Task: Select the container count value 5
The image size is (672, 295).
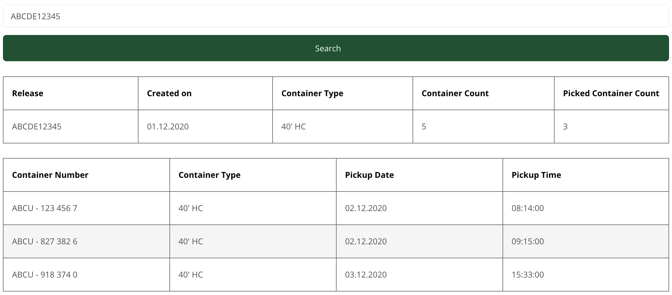Action: click(x=483, y=127)
